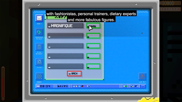Open the Email desktop icon
Viewport: 182px width, 102px height.
pos(39,18)
